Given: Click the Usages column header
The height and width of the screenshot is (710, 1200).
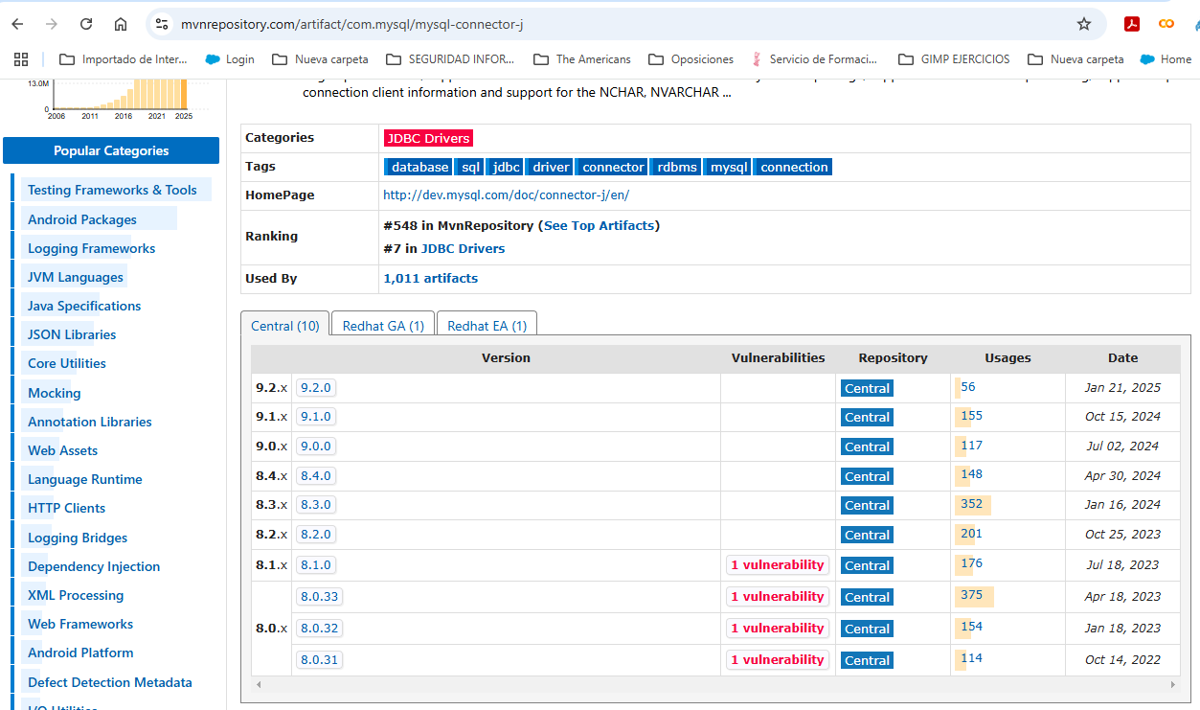Looking at the screenshot, I should (1008, 358).
